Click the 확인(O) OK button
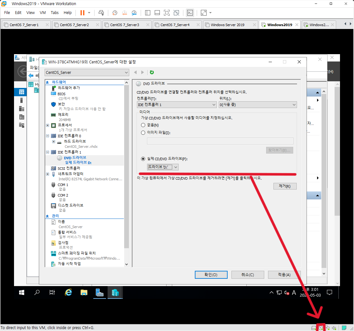Image resolution: width=354 pixels, height=331 pixels. click(211, 275)
